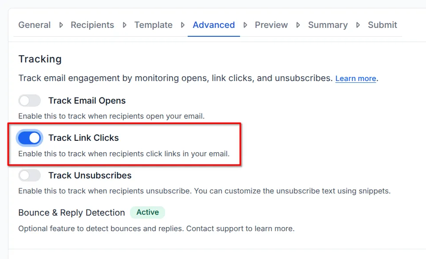This screenshot has width=426, height=259.
Task: Select the Advanced tab
Action: pyautogui.click(x=213, y=25)
